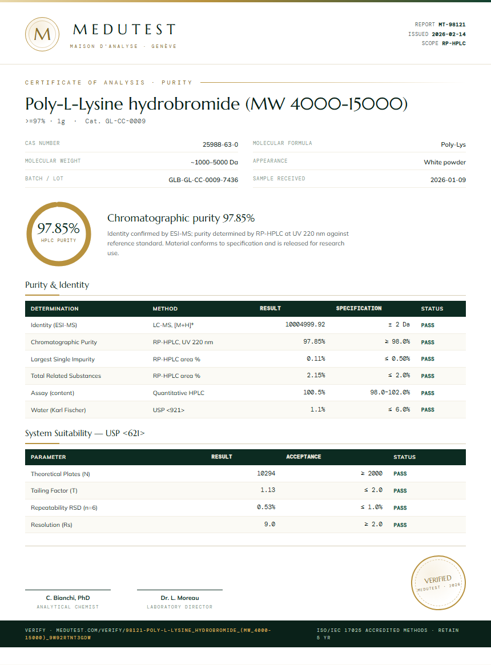Select tailing factor result 1.13
The height and width of the screenshot is (665, 491).
268,490
